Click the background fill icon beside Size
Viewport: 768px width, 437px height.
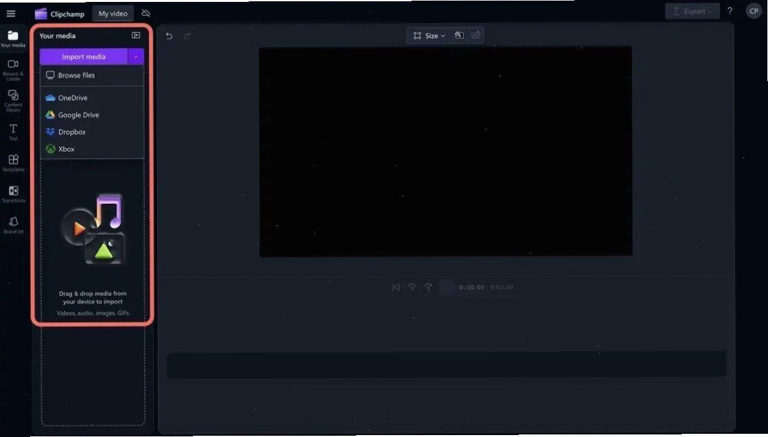(x=459, y=36)
